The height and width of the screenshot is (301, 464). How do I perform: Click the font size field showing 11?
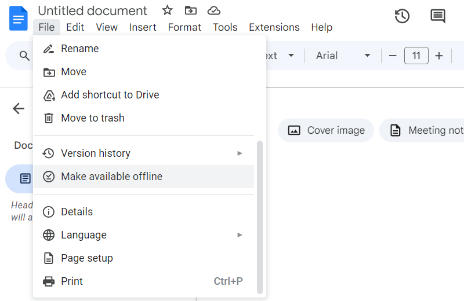point(416,56)
